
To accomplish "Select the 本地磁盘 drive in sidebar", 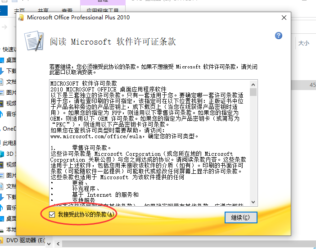I will pos(8,230).
